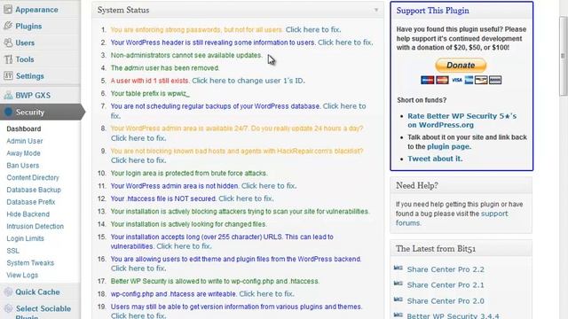Click the Quick Cache icon
This screenshot has height=319, width=568.
pyautogui.click(x=8, y=292)
